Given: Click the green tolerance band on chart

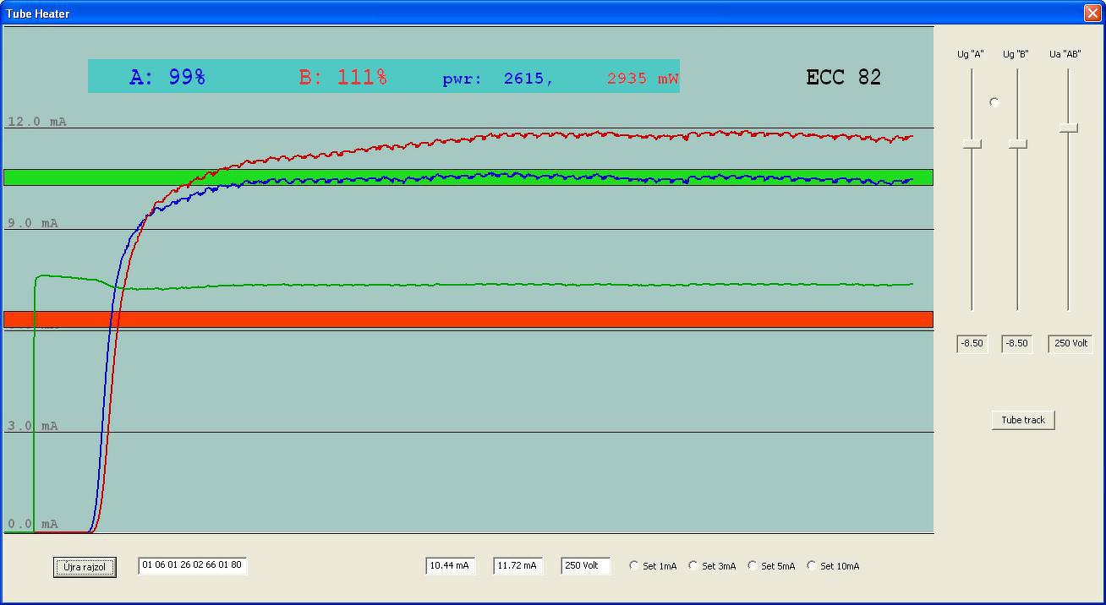Looking at the screenshot, I should [468, 177].
